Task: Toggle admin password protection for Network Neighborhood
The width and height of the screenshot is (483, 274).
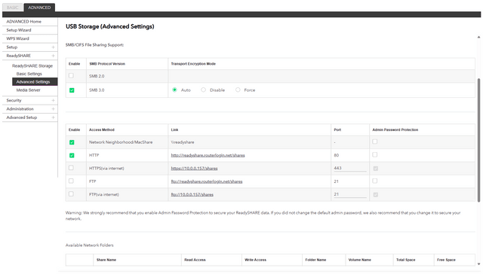Action: tap(375, 142)
